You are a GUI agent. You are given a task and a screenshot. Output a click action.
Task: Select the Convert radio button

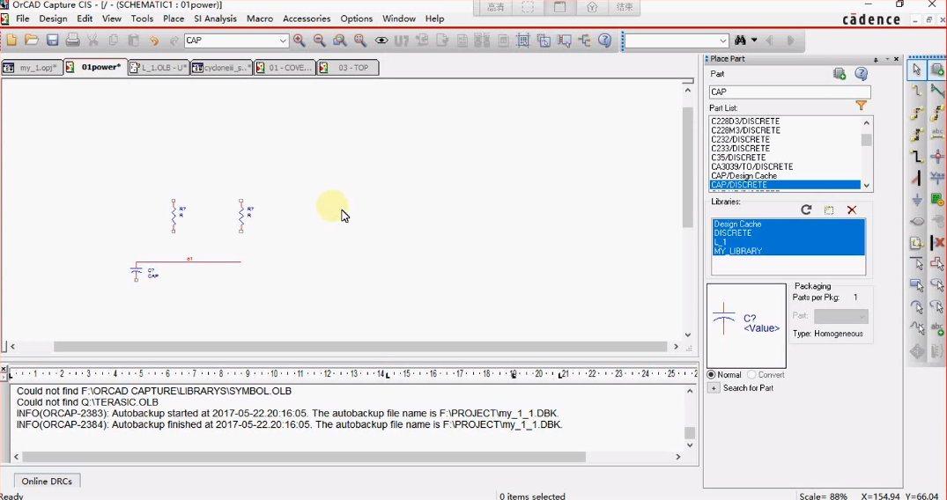751,375
